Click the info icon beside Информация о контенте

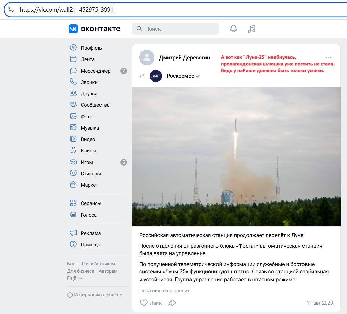coord(70,295)
